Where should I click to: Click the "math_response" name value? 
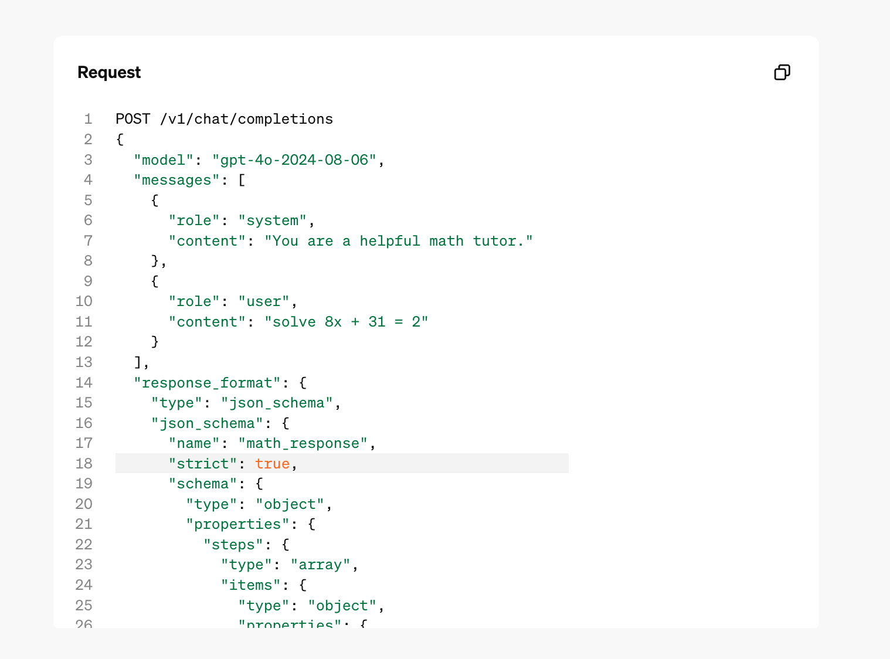pyautogui.click(x=303, y=443)
